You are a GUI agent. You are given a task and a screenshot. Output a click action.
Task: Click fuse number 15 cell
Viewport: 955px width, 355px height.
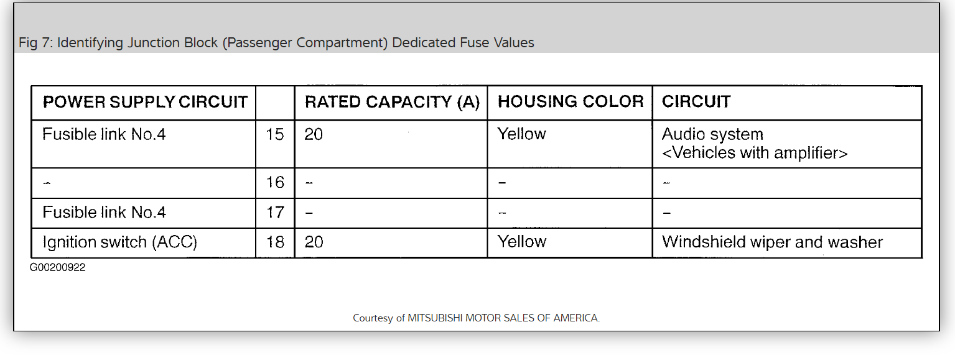[275, 134]
